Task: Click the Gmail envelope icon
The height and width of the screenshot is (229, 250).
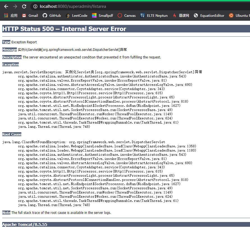Action: (x=24, y=16)
